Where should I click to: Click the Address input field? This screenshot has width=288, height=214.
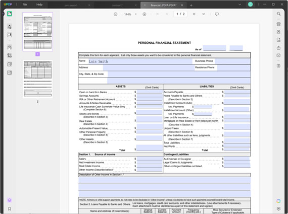(148, 68)
